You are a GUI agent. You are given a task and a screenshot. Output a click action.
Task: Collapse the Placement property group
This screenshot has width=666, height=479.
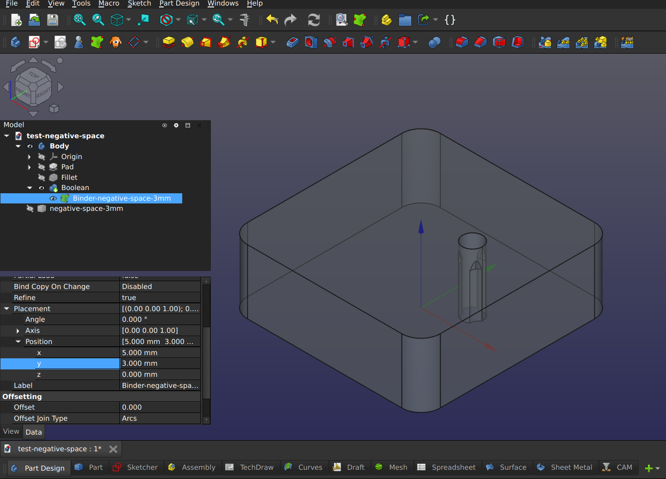(x=6, y=308)
